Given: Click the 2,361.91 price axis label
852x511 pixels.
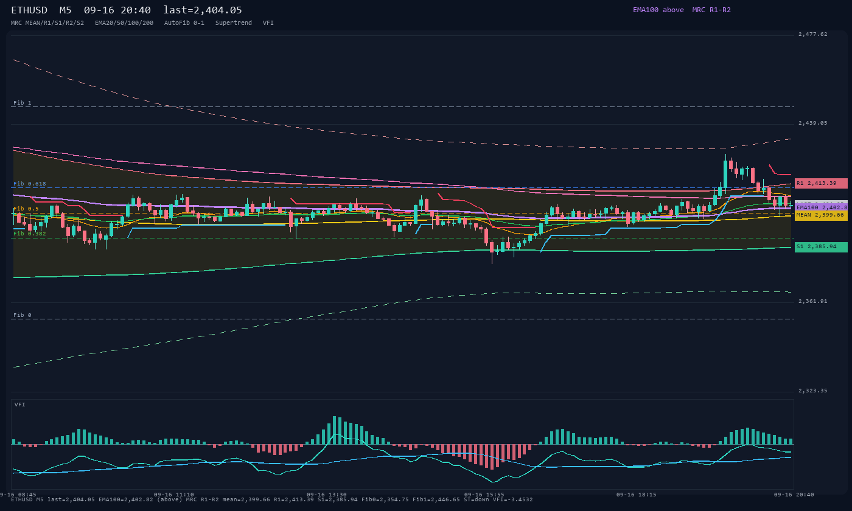Looking at the screenshot, I should point(813,301).
